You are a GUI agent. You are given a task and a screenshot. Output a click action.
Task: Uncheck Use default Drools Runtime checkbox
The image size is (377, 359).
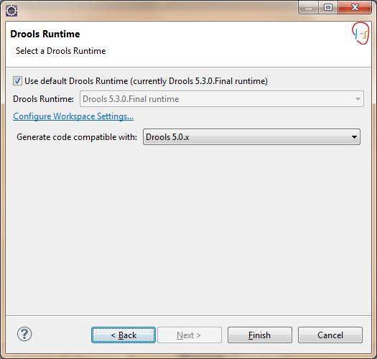(17, 81)
